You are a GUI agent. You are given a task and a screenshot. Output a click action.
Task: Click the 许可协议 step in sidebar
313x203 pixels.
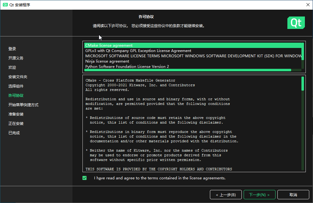(x=16, y=96)
